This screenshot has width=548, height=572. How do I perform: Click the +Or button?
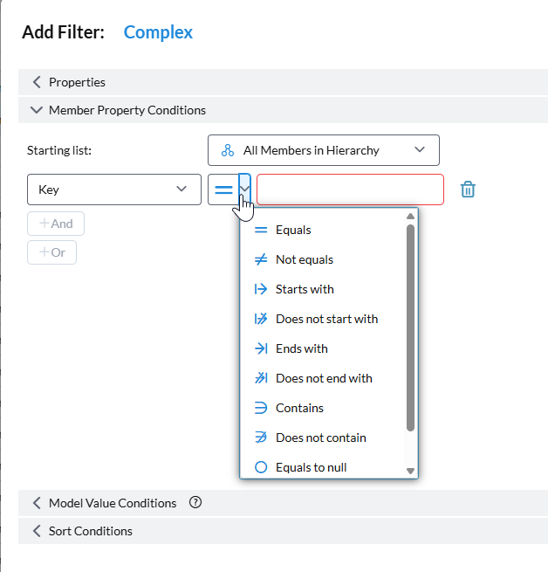(x=51, y=252)
